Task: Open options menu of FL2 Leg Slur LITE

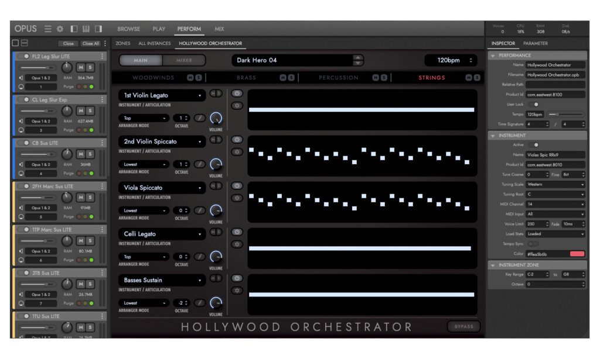Action: click(x=102, y=56)
